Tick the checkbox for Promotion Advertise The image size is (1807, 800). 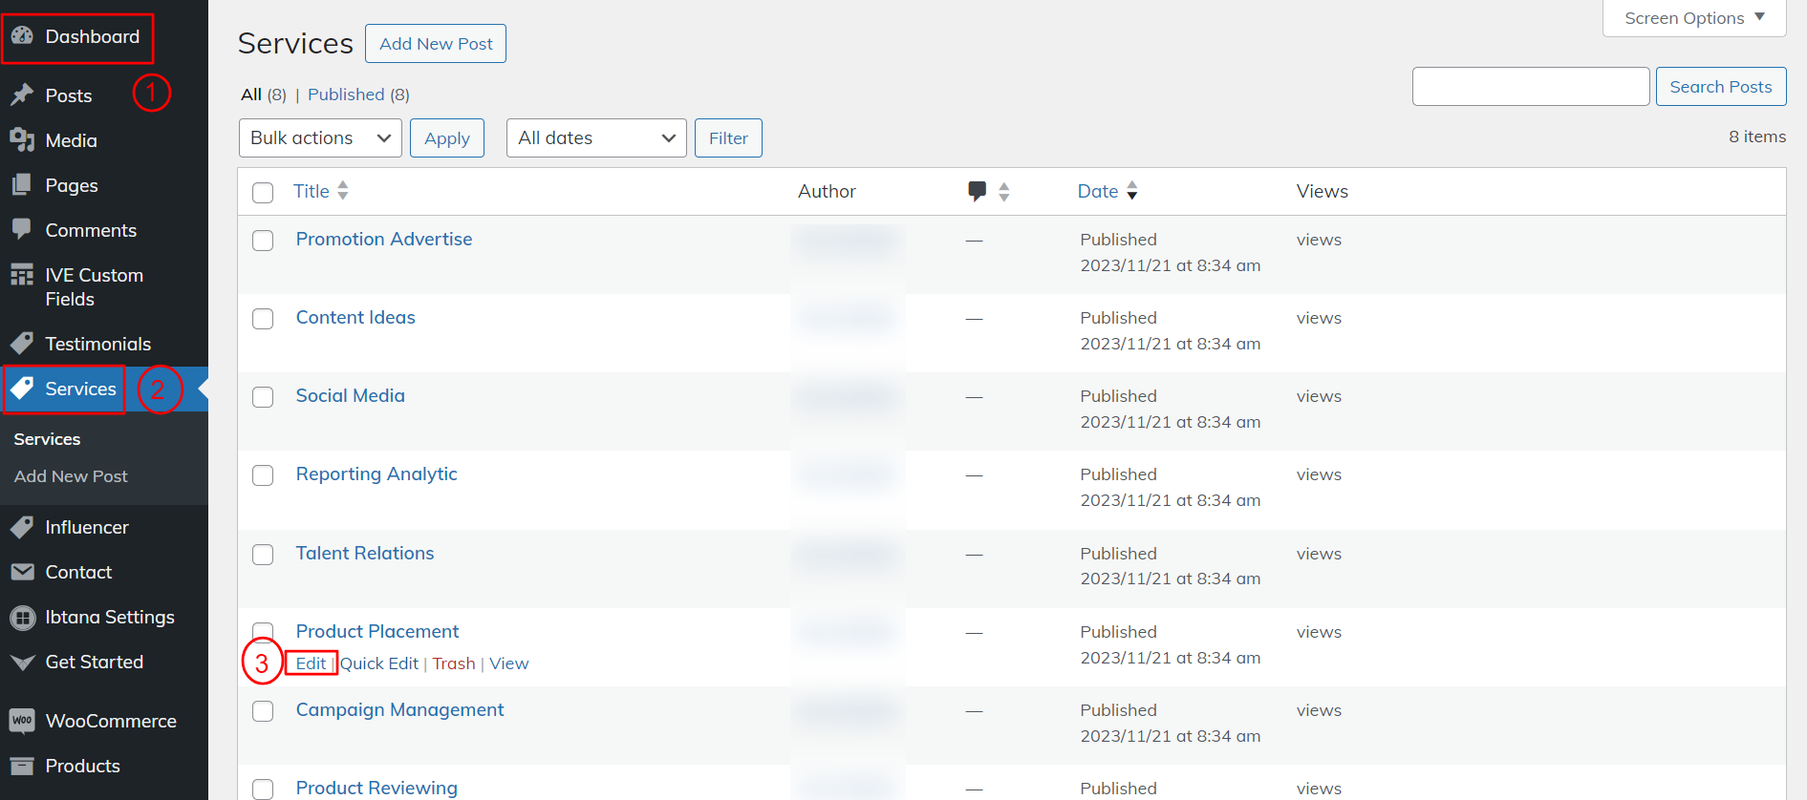click(263, 241)
